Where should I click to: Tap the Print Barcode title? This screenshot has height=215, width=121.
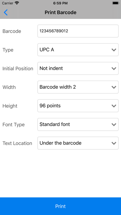(60, 12)
